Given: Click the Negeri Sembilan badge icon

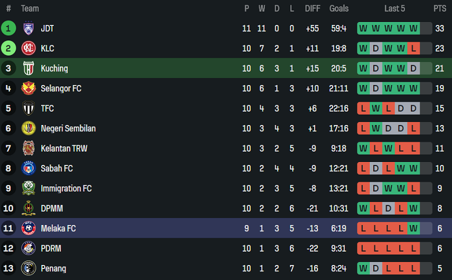Looking at the screenshot, I should (28, 128).
